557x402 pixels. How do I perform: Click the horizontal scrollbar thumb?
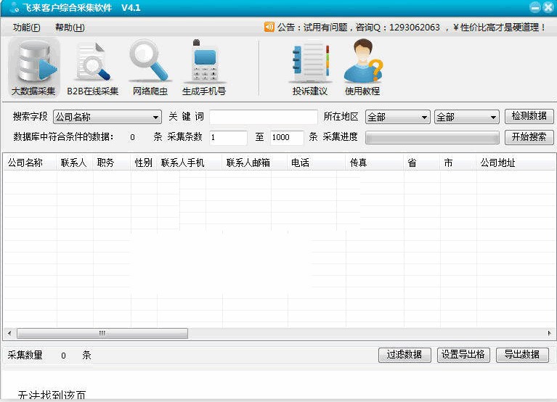(x=102, y=333)
